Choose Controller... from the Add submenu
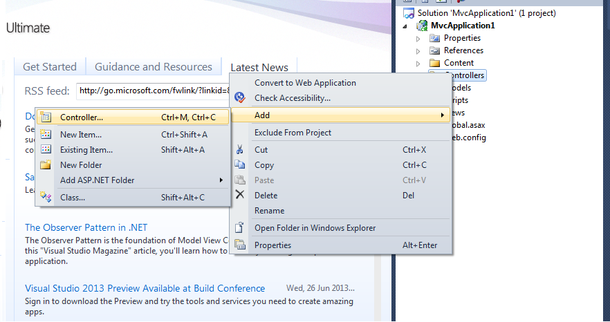Image resolution: width=610 pixels, height=322 pixels. click(133, 117)
